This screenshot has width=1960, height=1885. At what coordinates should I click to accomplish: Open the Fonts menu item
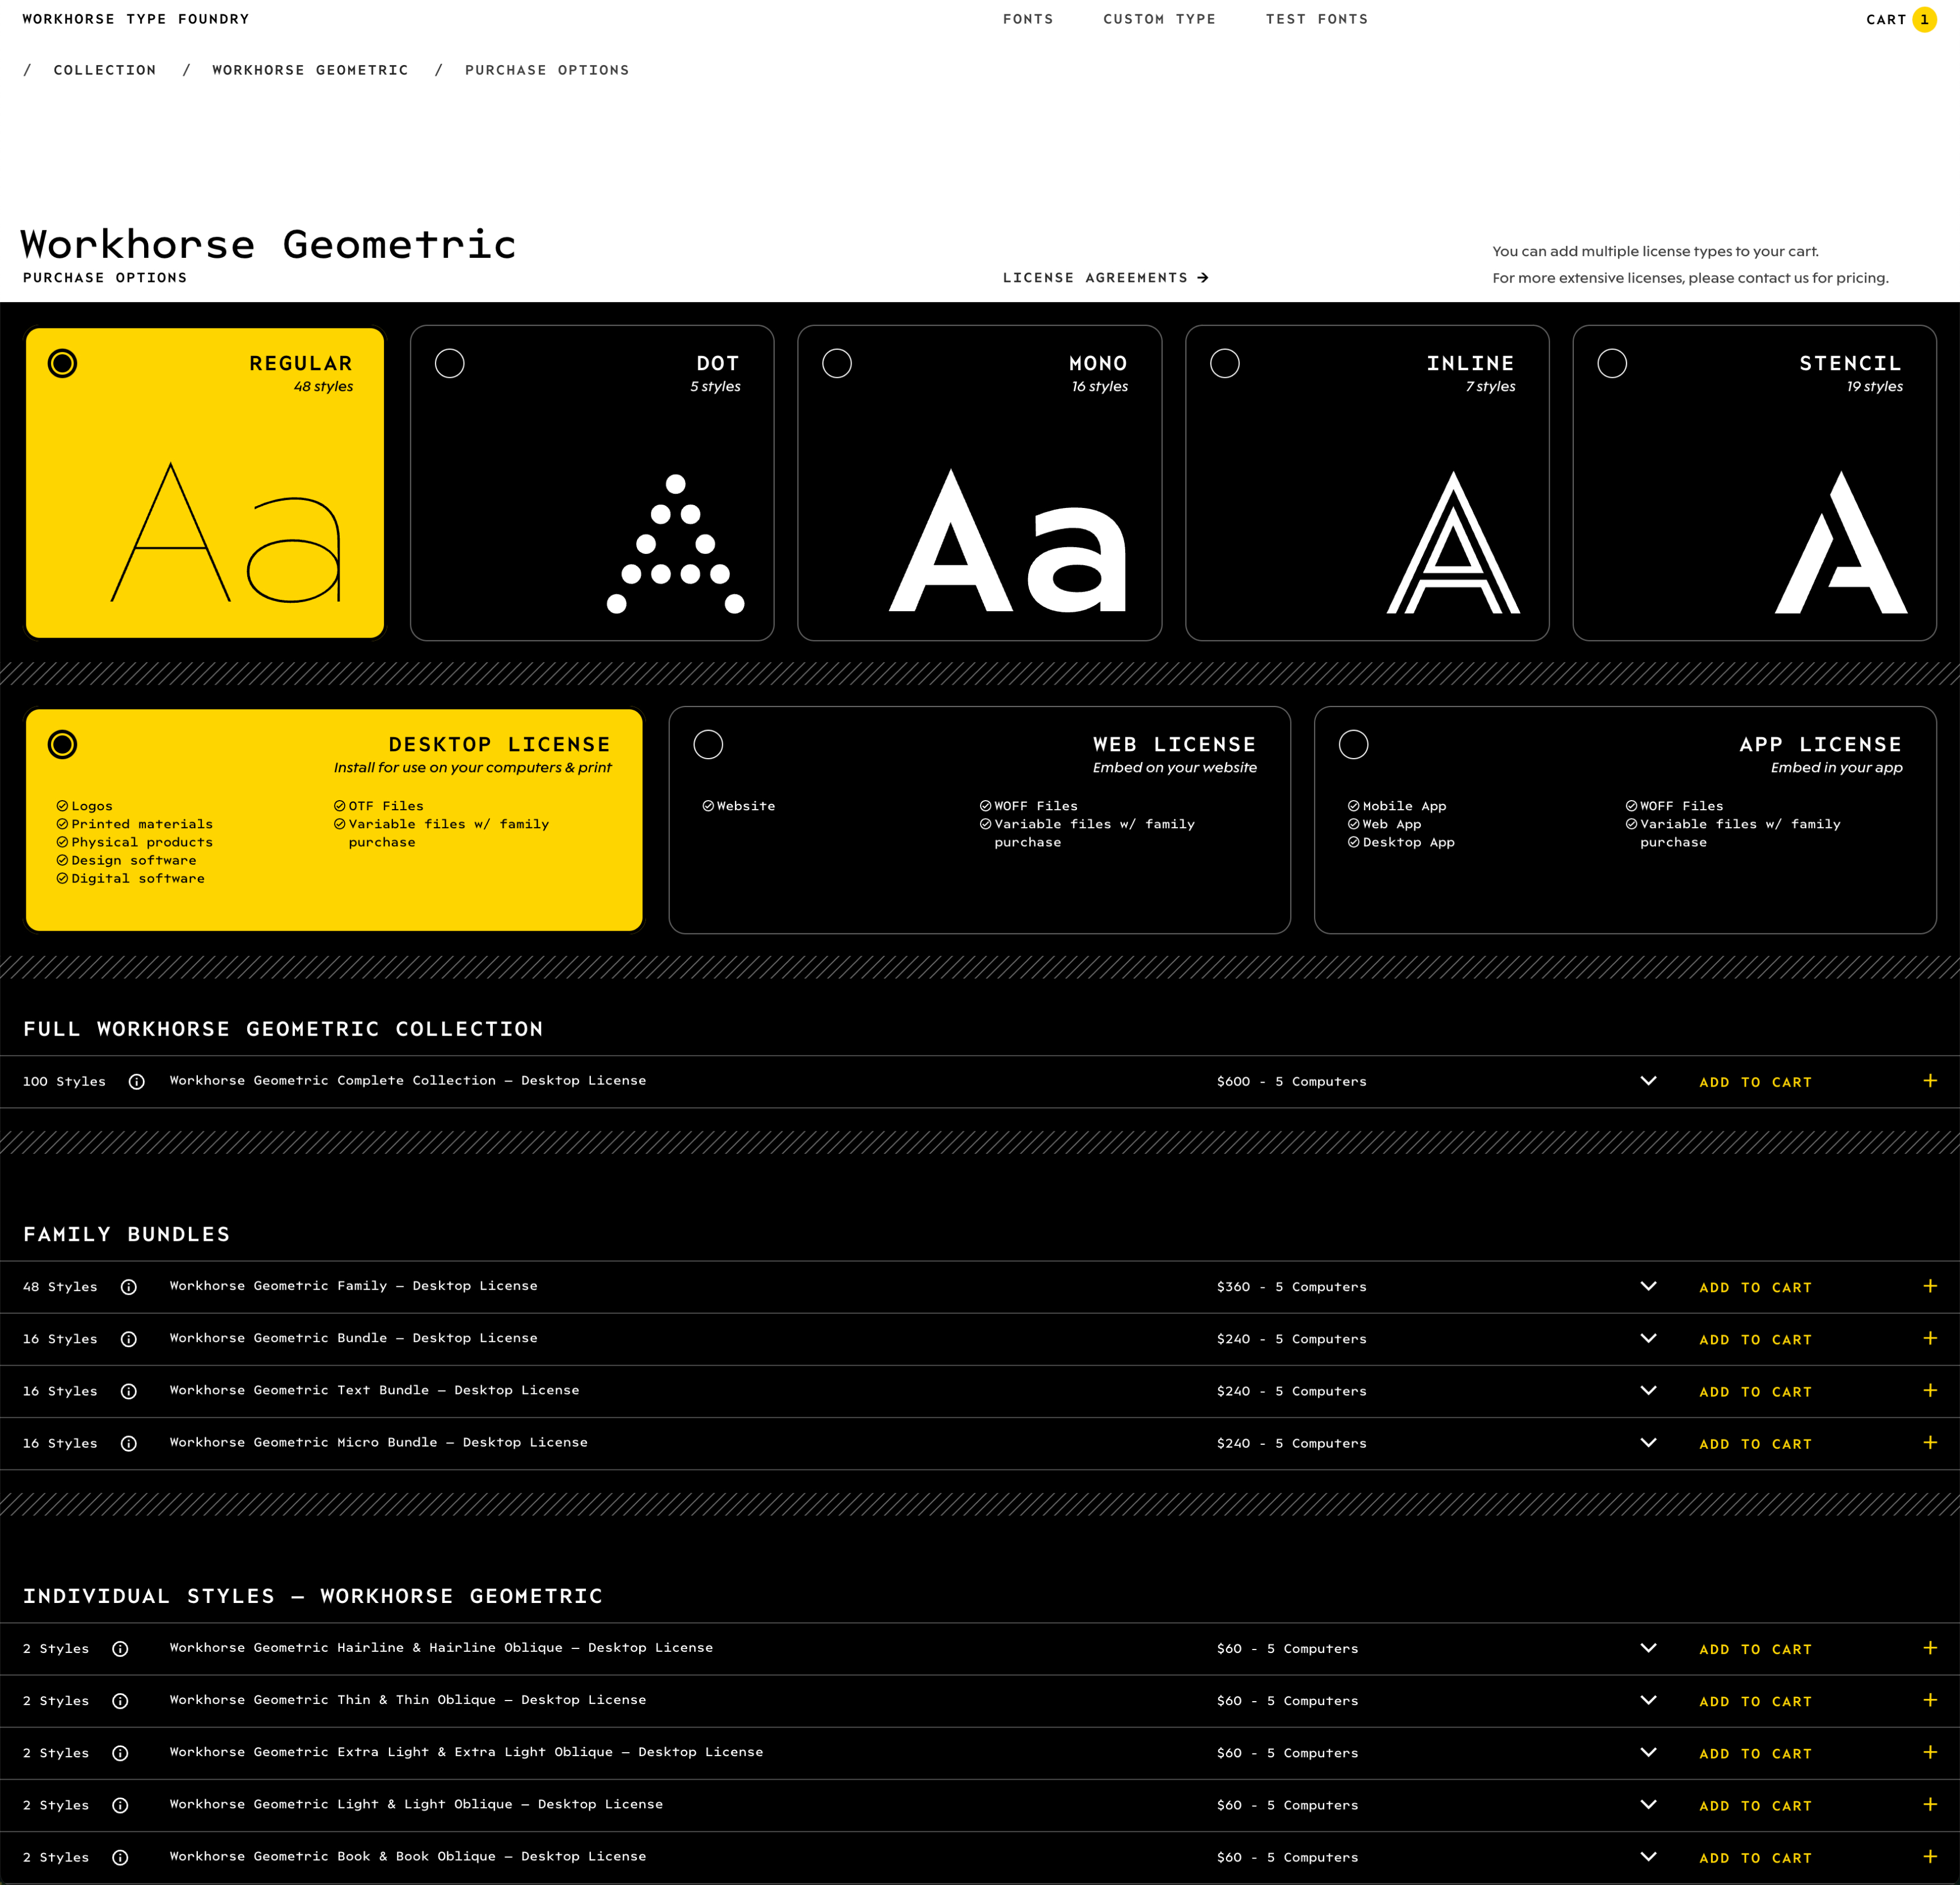tap(1028, 19)
